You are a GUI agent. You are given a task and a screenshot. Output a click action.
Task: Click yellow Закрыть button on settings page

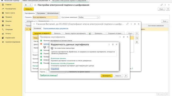tap(28, 9)
